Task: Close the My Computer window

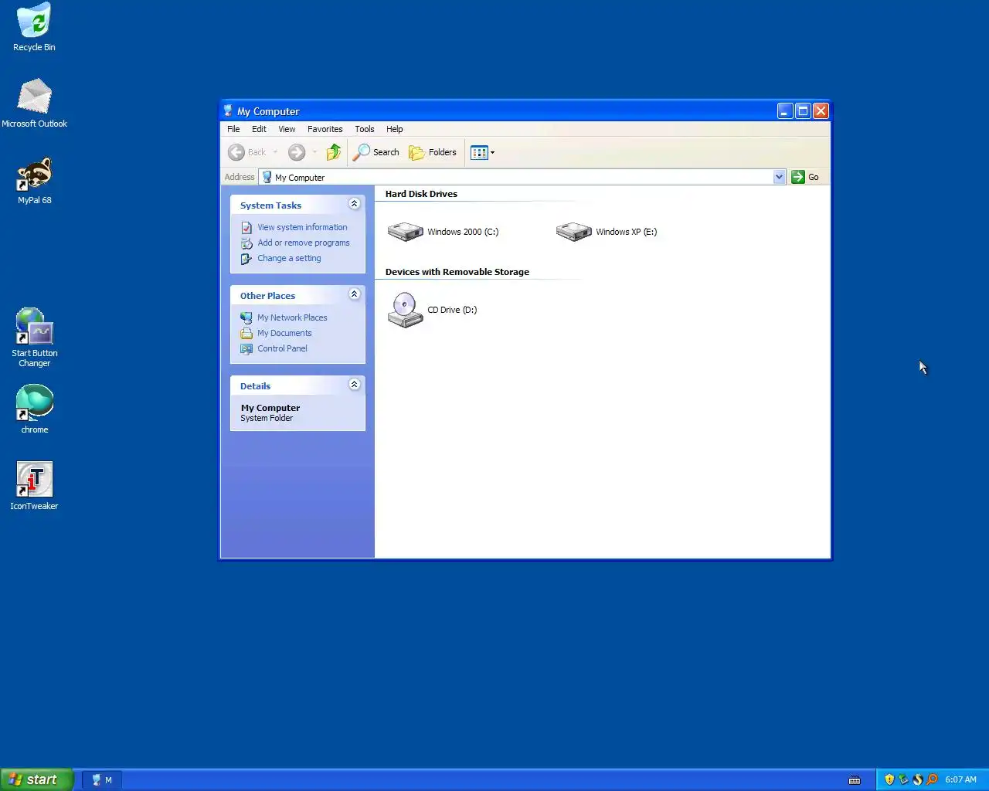Action: tap(821, 111)
